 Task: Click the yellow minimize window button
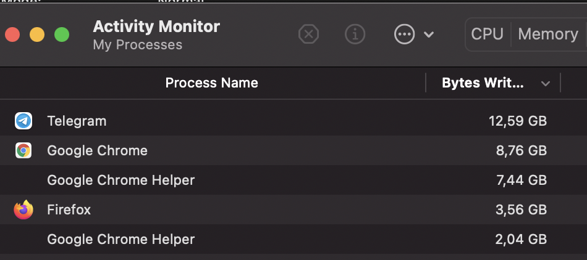tap(37, 35)
